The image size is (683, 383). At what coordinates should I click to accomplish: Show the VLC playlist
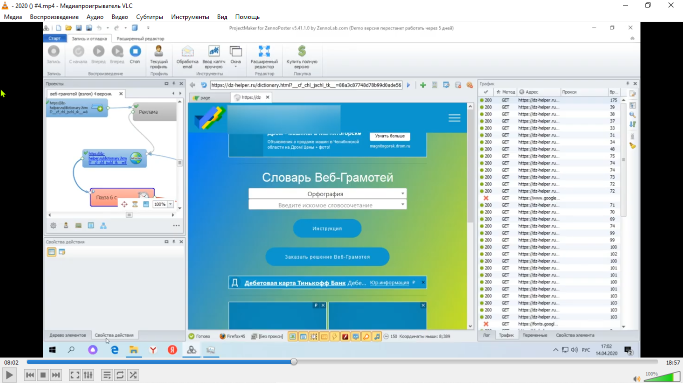pos(107,375)
